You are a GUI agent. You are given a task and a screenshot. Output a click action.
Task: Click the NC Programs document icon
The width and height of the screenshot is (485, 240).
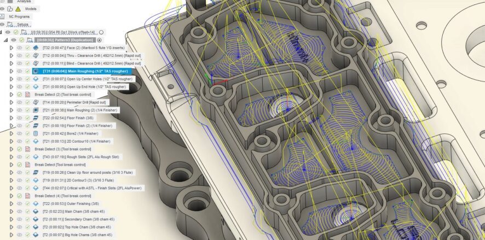[3, 17]
